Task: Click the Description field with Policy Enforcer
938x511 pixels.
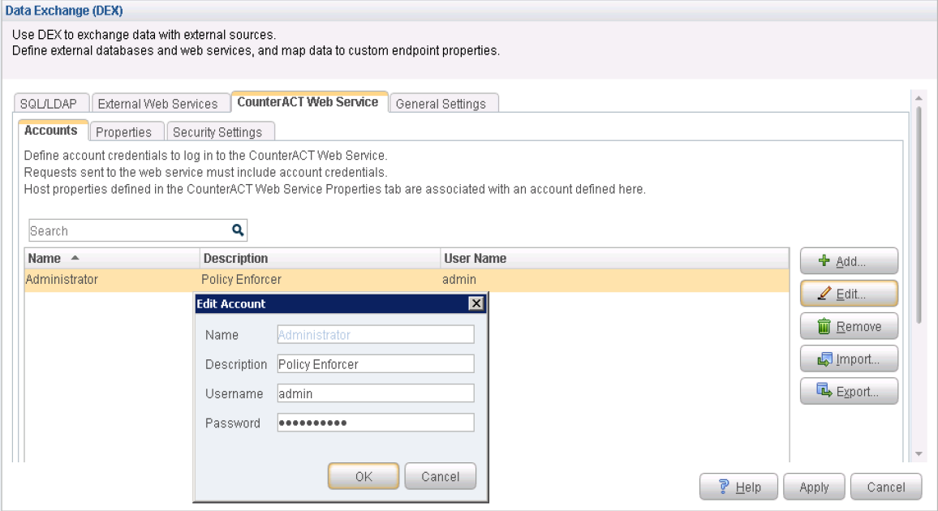Action: [376, 363]
